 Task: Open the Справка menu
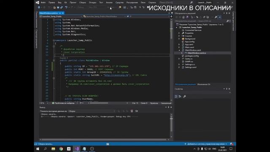click(152, 3)
